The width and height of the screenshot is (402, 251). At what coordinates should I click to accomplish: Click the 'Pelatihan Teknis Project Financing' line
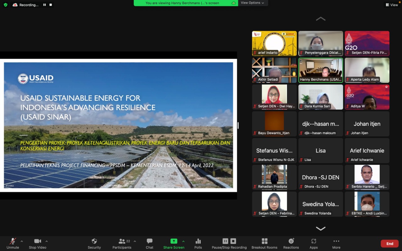[x=117, y=165]
